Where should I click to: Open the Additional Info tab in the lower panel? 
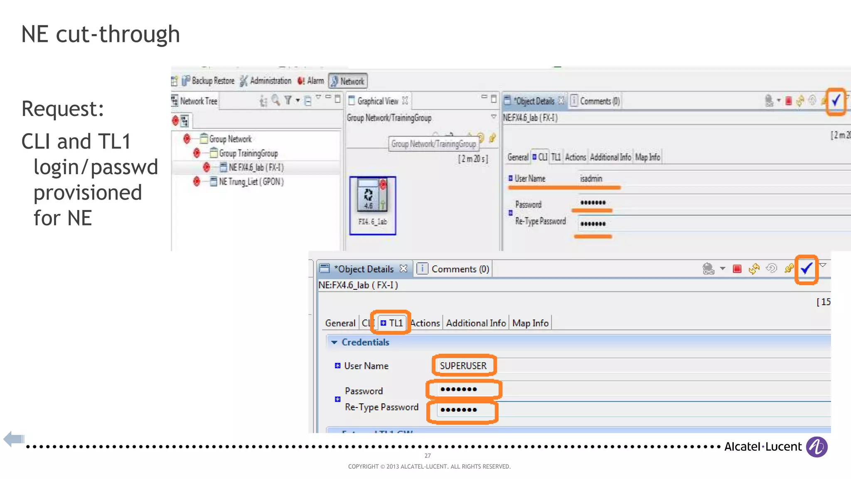pos(476,323)
